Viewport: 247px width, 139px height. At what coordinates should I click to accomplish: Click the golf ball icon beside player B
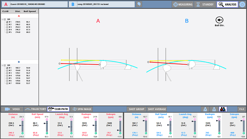tap(139, 4)
